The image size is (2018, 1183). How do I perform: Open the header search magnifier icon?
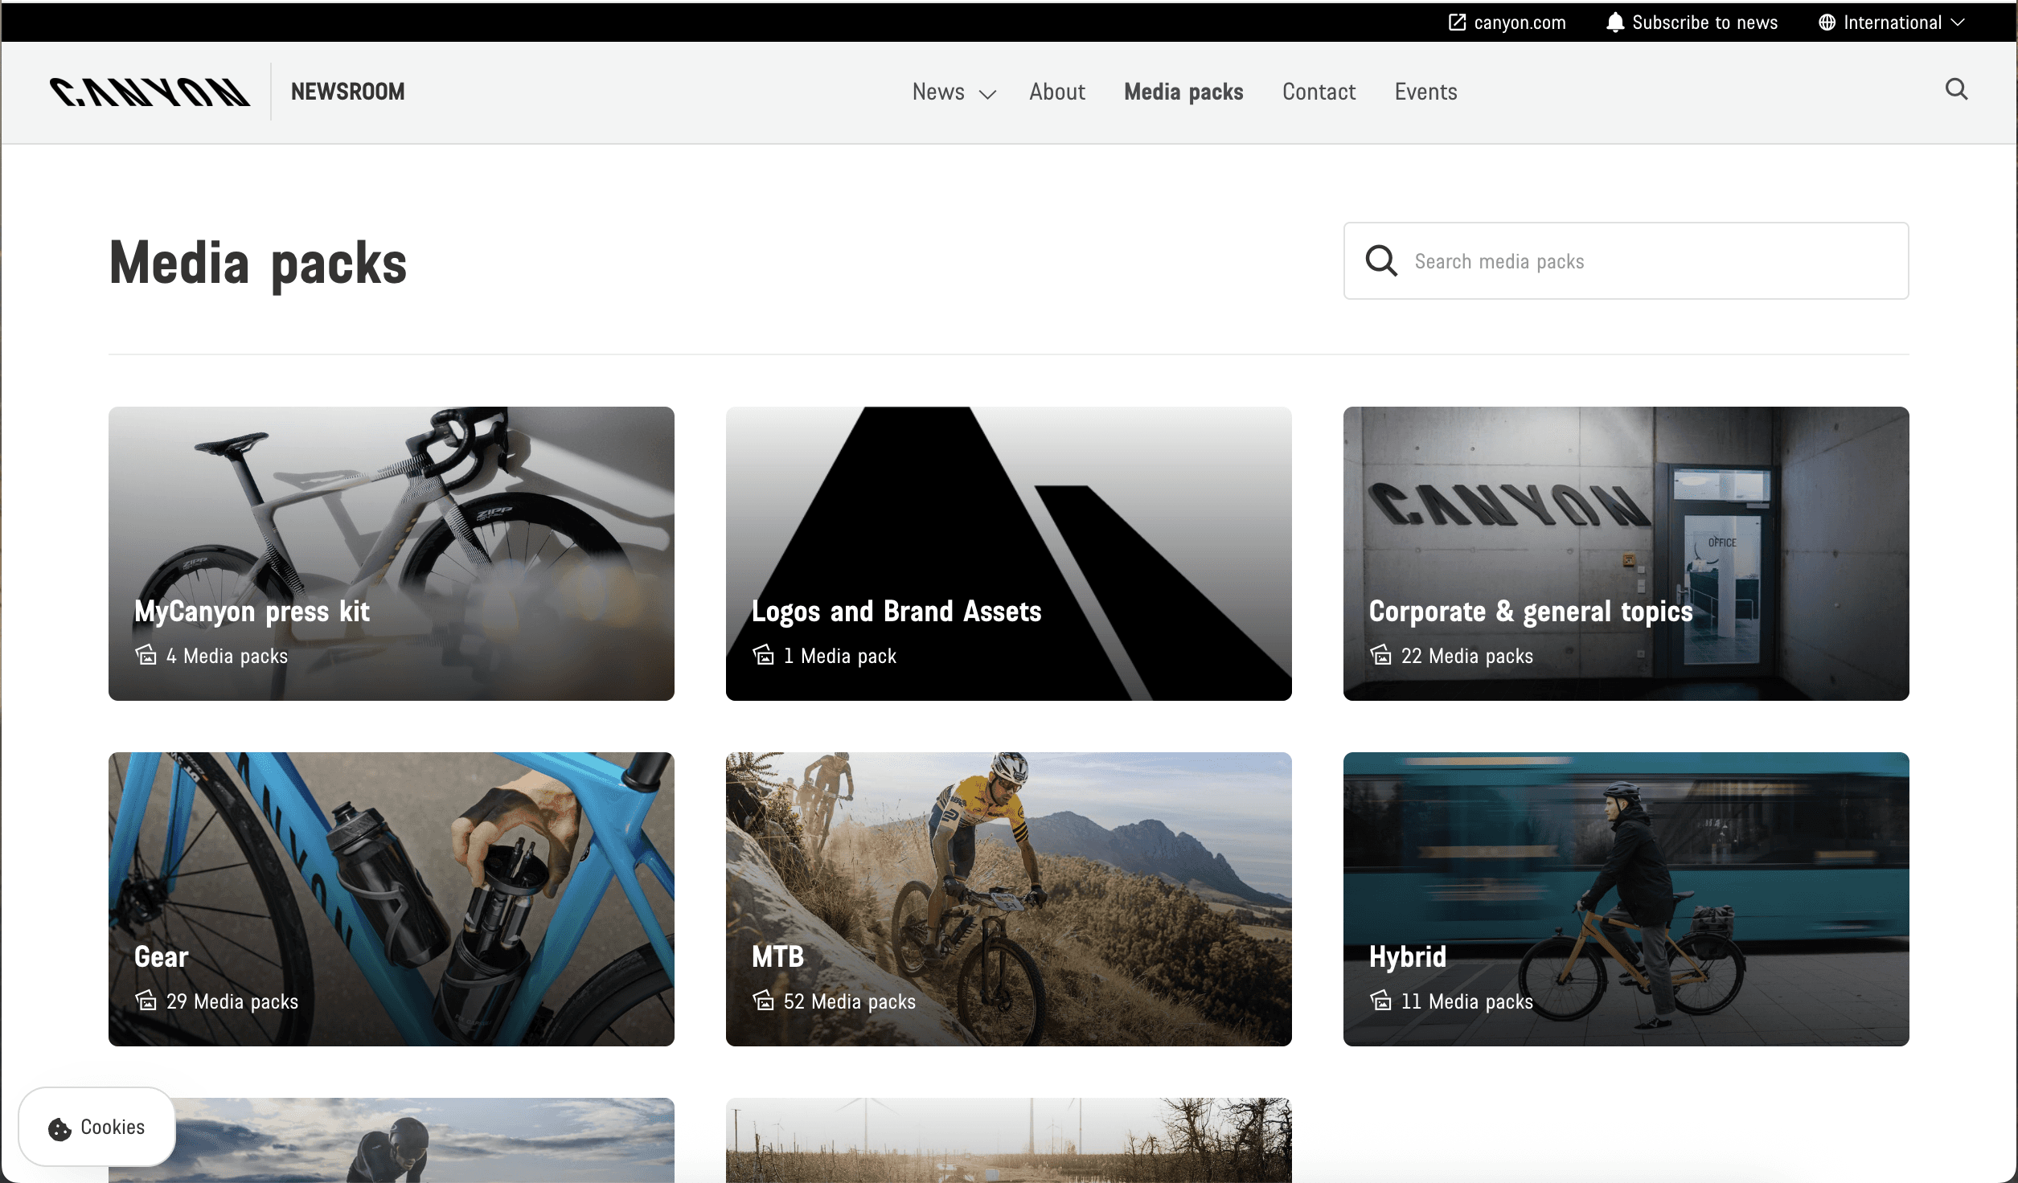1956,89
